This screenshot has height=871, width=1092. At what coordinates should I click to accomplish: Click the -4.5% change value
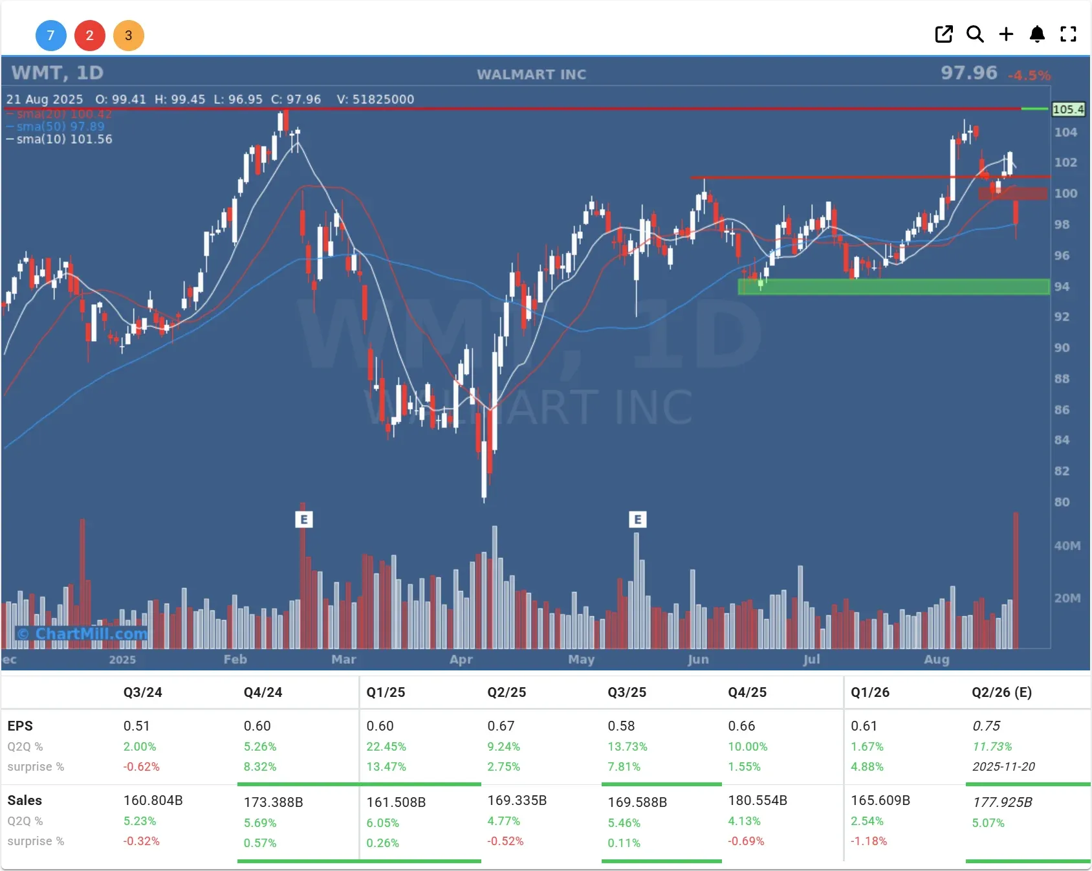tap(1029, 76)
